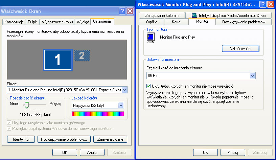
Task: Click Anuluj in the Monitor properties window
Action: 233,153
